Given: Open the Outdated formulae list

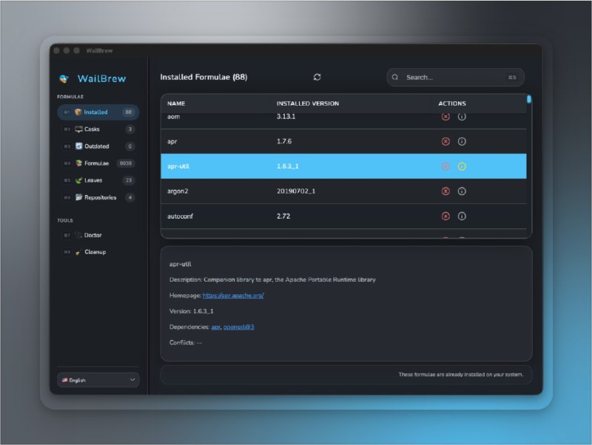Looking at the screenshot, I should click(98, 146).
